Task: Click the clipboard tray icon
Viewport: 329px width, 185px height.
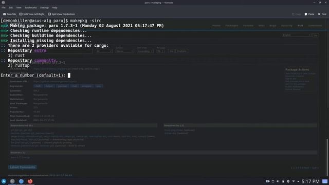Action: tap(273, 181)
